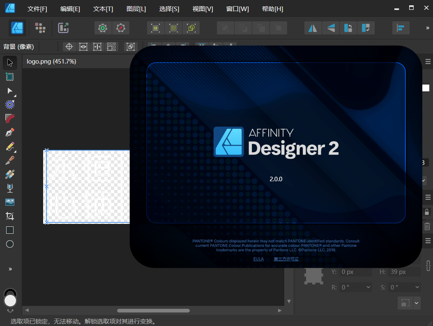Select the Transparency tool wine glass
The width and height of the screenshot is (433, 326).
(x=10, y=188)
